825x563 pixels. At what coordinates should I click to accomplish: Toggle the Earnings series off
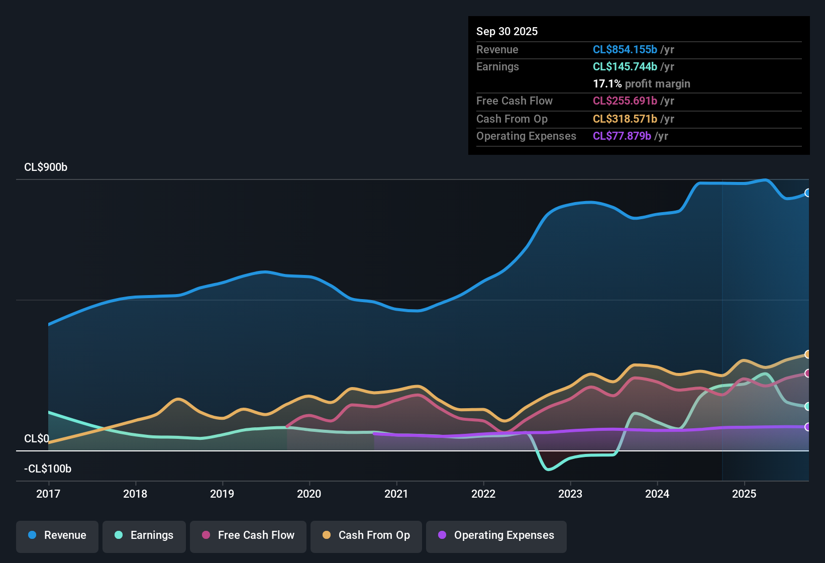pyautogui.click(x=144, y=536)
